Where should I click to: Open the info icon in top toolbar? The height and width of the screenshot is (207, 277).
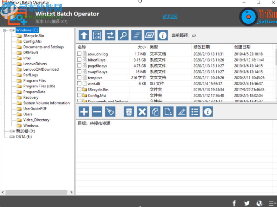pyautogui.click(x=162, y=35)
